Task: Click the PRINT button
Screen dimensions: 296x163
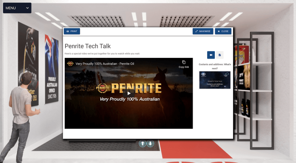Action: (72, 31)
